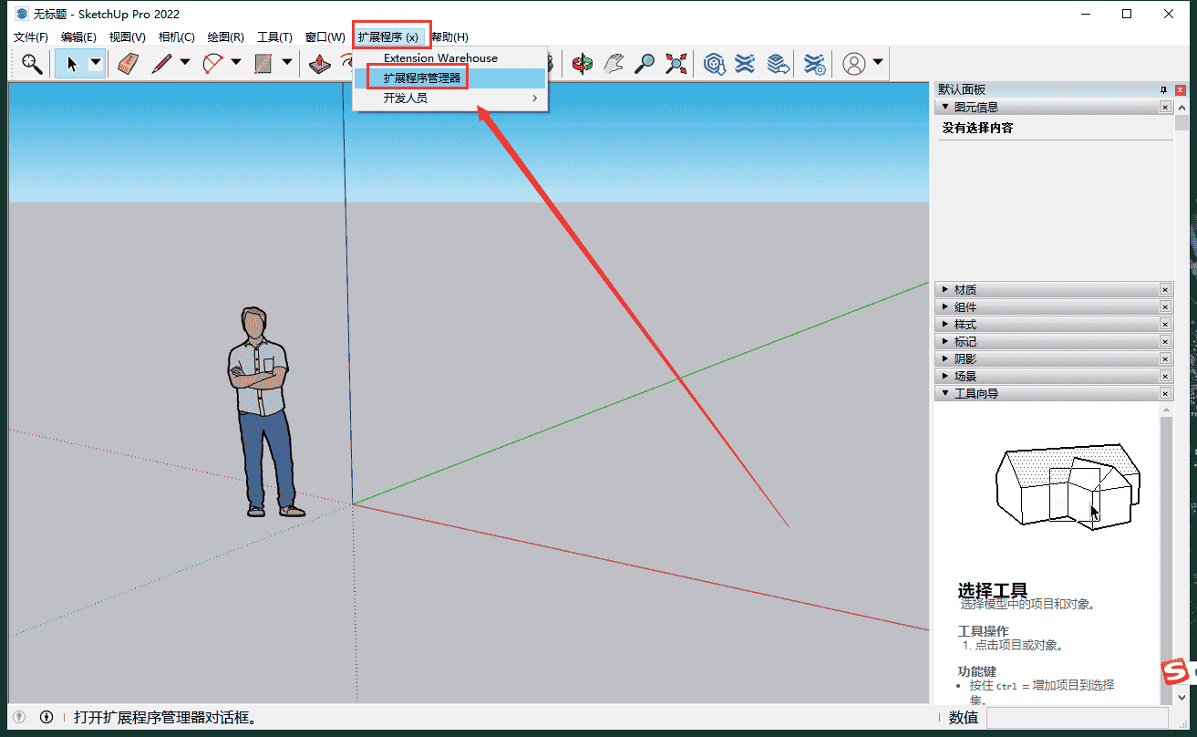Collapse the 图元信息 panel
The image size is (1197, 737).
coord(945,107)
